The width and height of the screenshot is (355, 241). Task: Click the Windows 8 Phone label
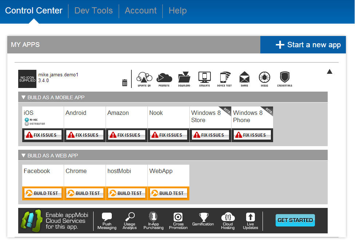[x=248, y=116]
